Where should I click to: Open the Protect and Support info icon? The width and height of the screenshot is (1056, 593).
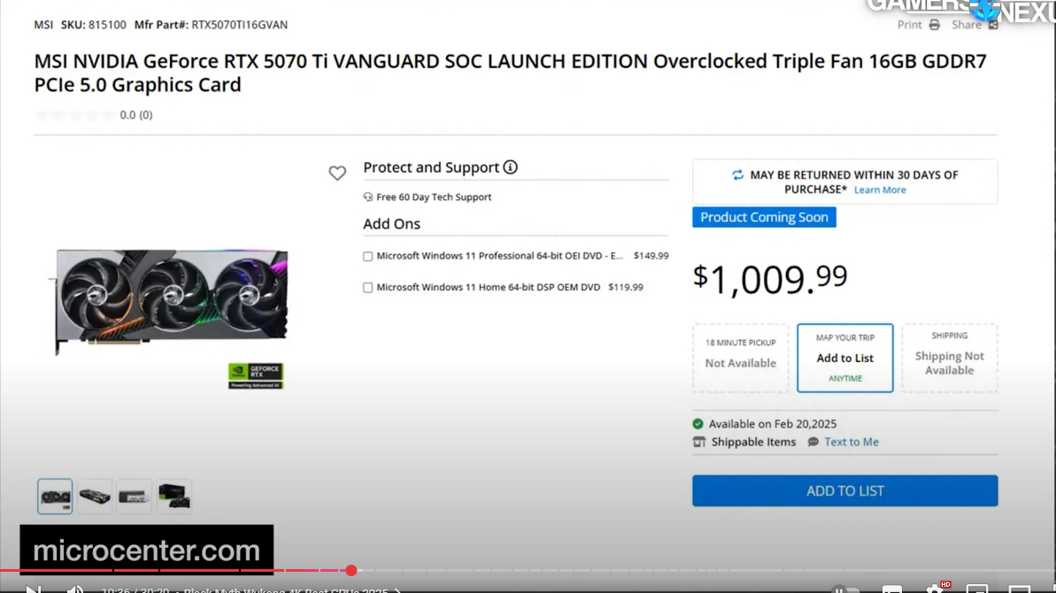[511, 167]
